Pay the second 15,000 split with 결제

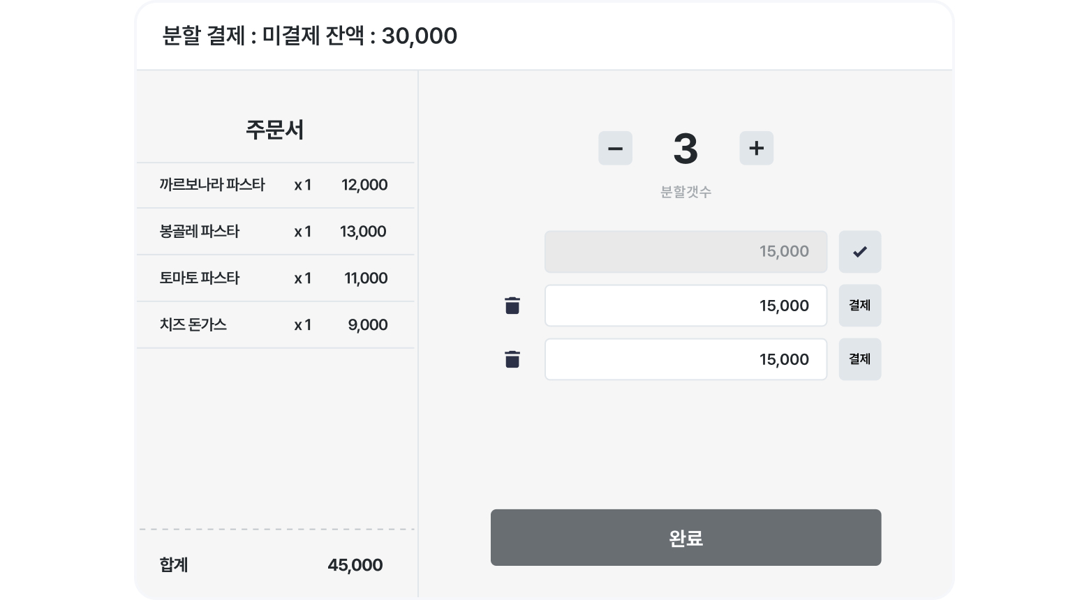(x=859, y=306)
